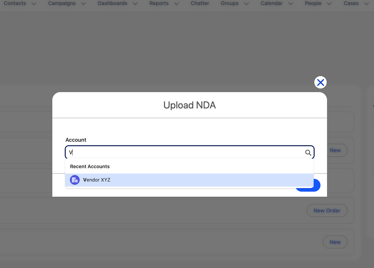Close the Upload NDA dialog with X icon

[x=320, y=83]
